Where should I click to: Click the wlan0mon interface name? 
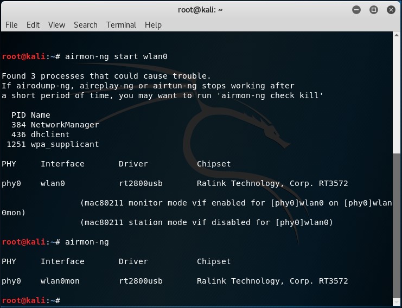60,281
